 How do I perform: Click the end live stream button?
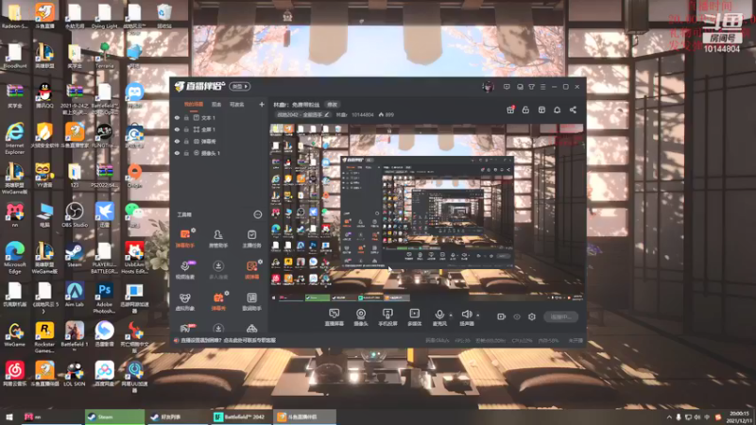coord(560,316)
